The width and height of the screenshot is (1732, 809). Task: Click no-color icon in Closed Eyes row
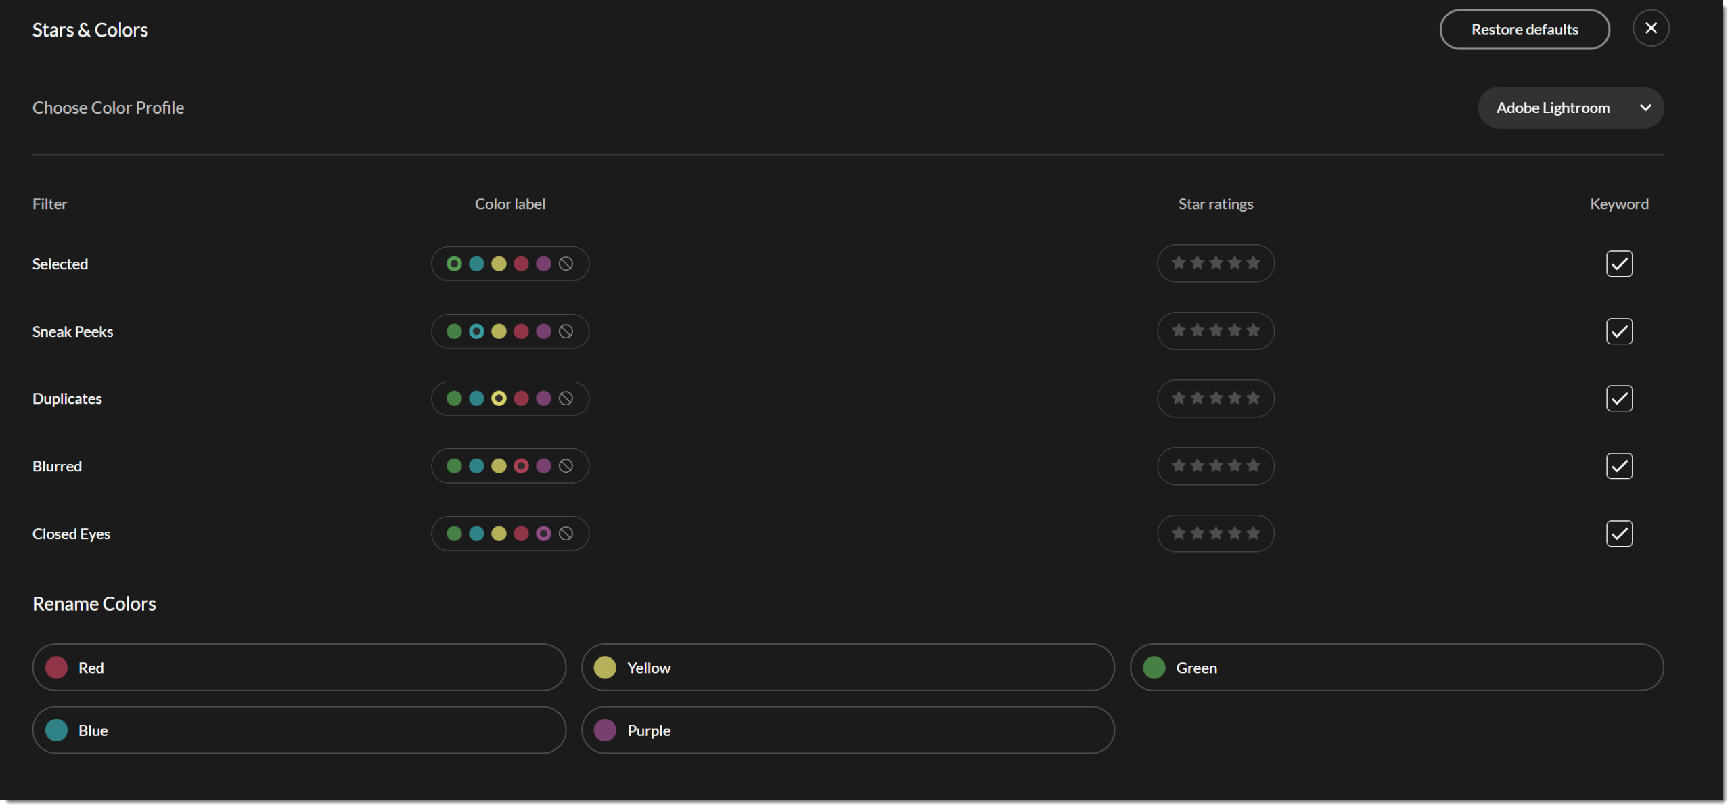point(566,534)
